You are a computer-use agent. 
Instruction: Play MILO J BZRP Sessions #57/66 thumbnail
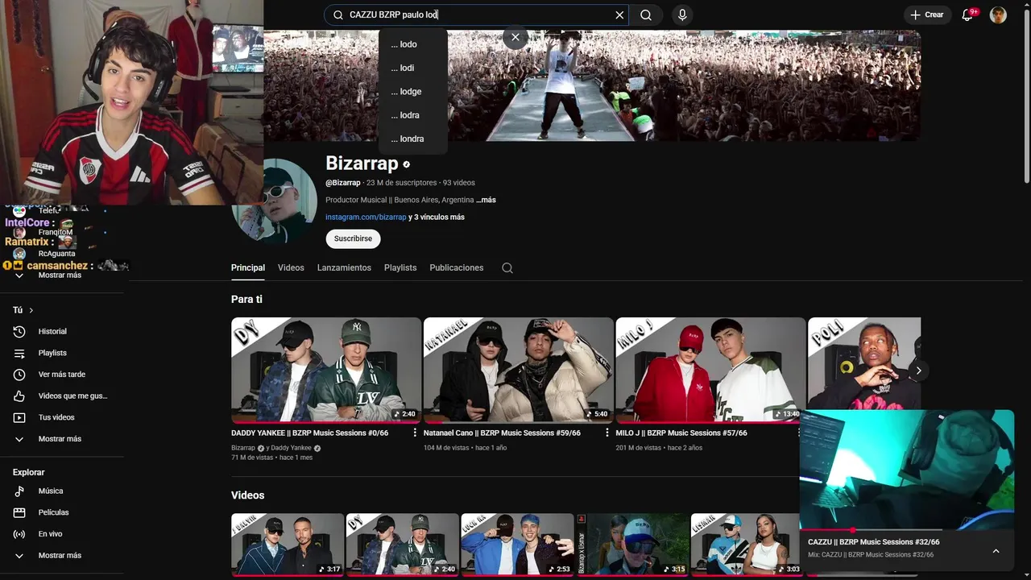(x=710, y=370)
